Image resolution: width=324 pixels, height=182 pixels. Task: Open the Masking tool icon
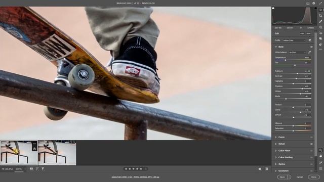320,27
